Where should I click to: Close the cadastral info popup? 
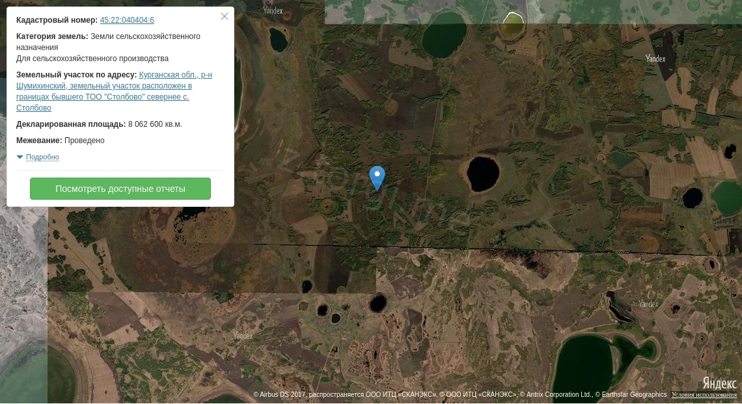coord(225,16)
